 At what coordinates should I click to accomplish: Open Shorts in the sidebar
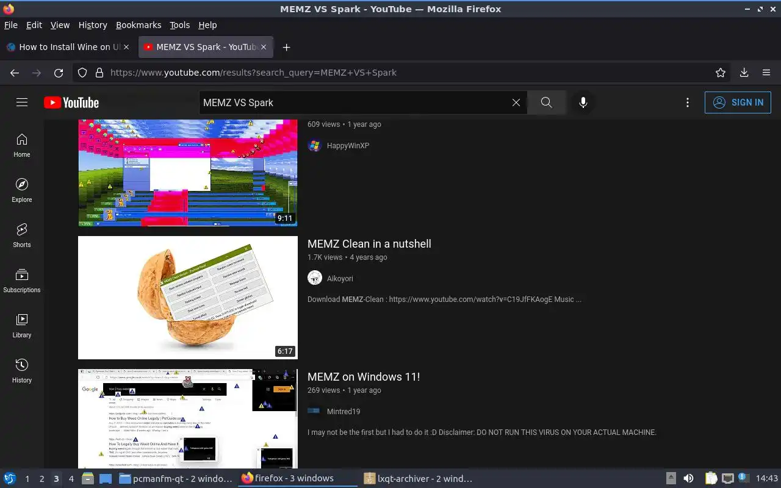point(22,236)
